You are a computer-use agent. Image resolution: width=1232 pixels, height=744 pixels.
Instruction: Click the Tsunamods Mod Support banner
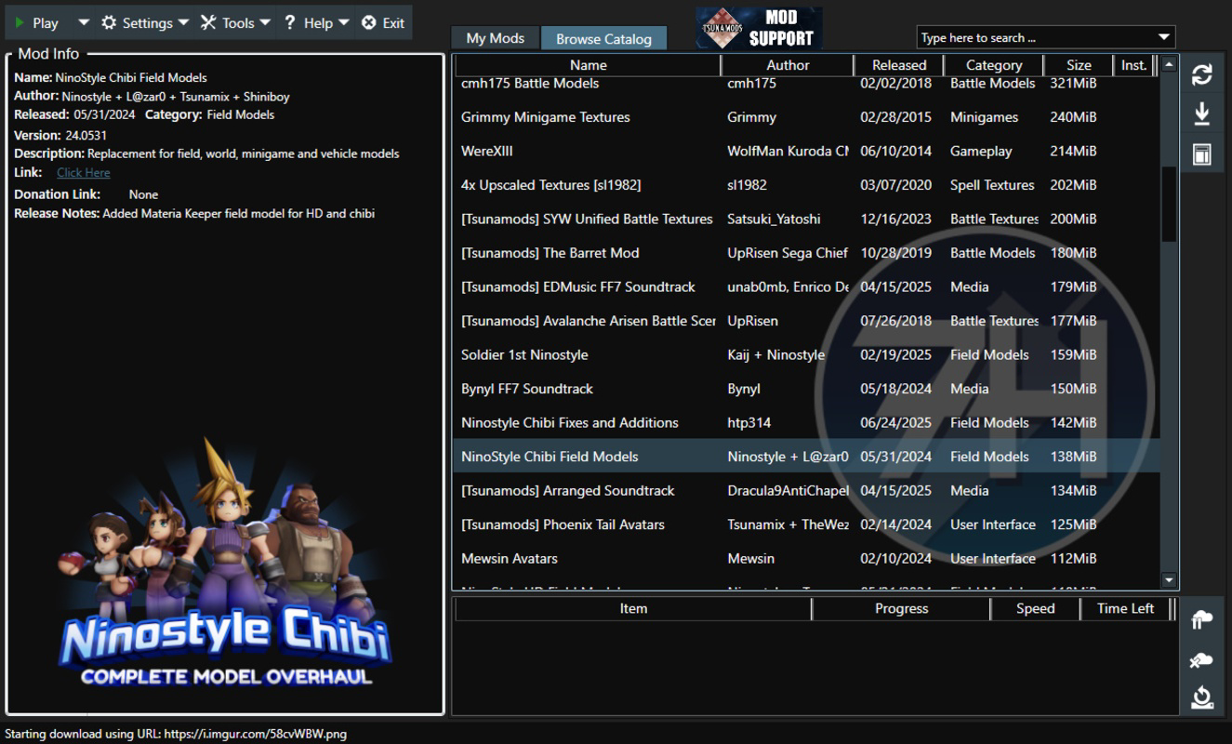tap(759, 28)
